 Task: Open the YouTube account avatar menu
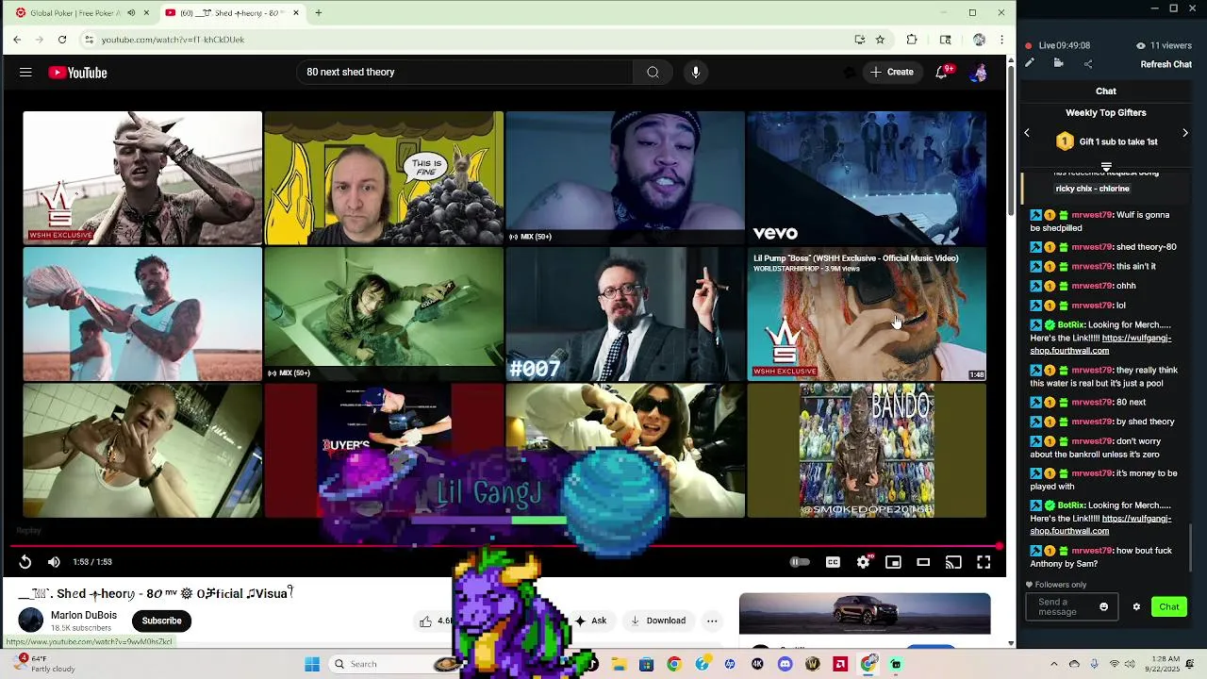979,73
